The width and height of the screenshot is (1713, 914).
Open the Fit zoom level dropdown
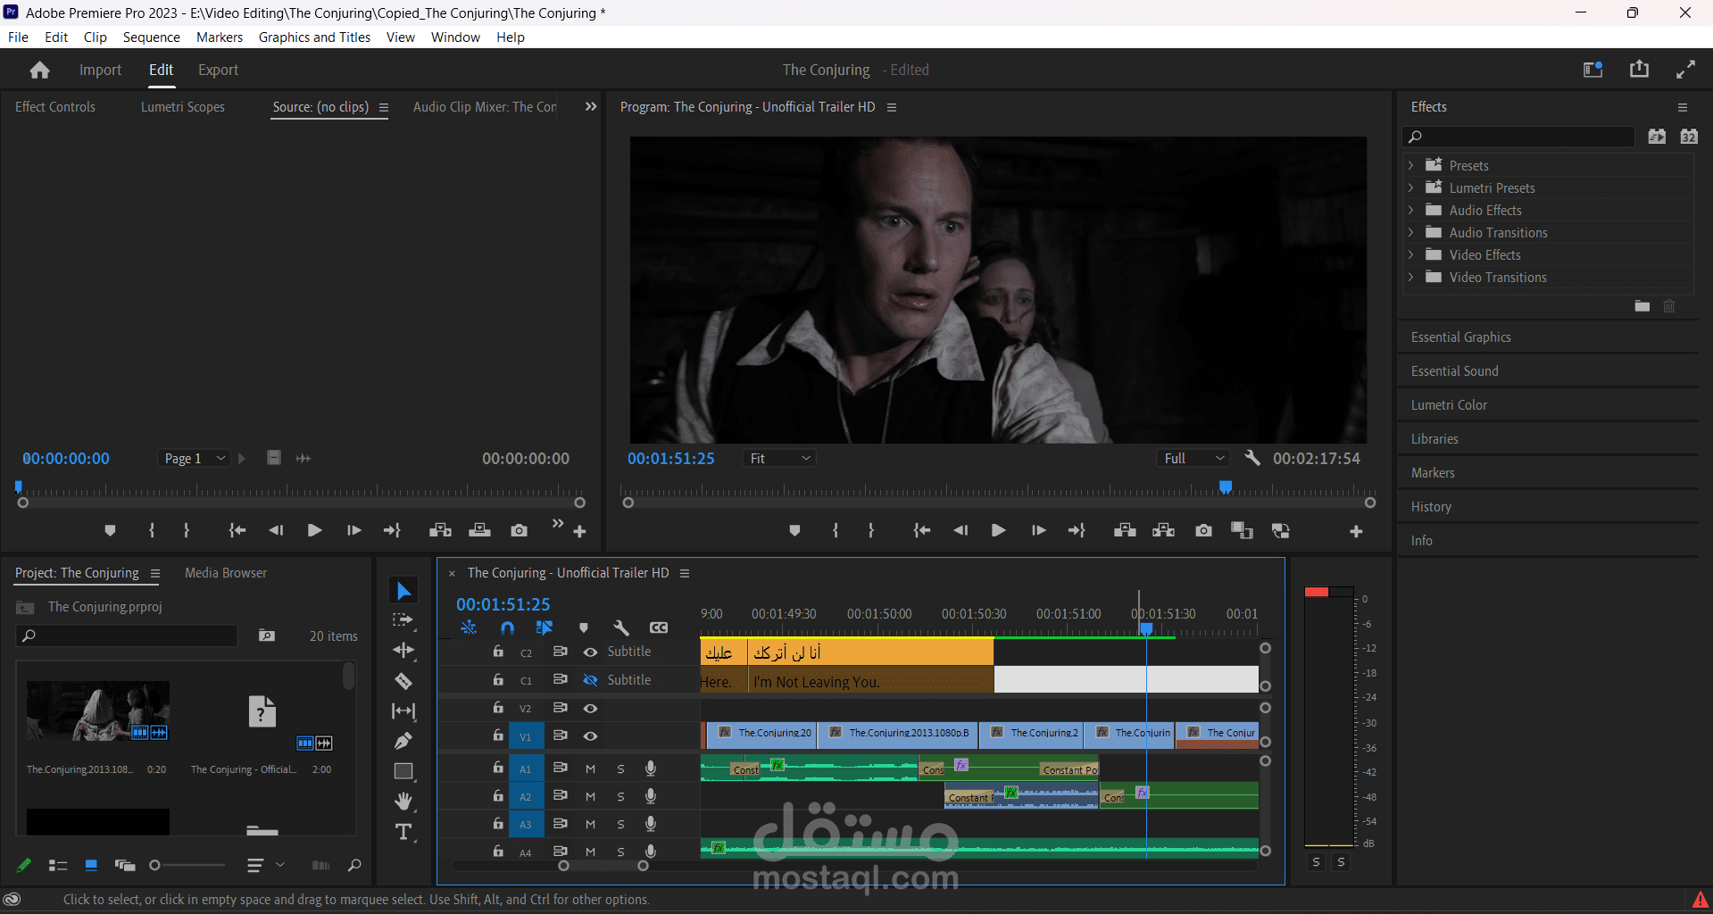[780, 458]
